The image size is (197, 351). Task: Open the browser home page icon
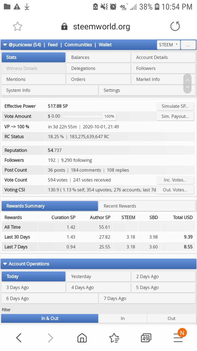pyautogui.click(x=82, y=338)
